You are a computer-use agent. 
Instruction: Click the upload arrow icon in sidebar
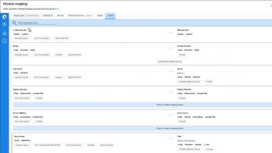5,25
